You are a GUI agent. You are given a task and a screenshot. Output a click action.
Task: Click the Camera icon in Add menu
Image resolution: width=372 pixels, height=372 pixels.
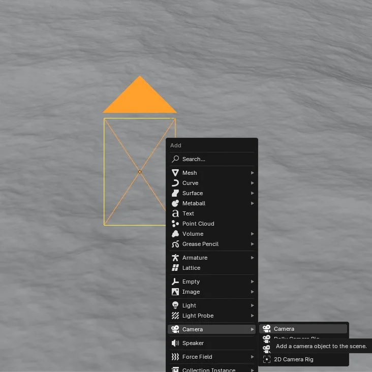[x=175, y=329]
